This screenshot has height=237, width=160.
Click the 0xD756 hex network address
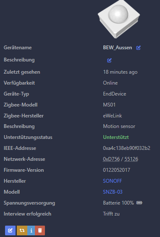(x=111, y=159)
